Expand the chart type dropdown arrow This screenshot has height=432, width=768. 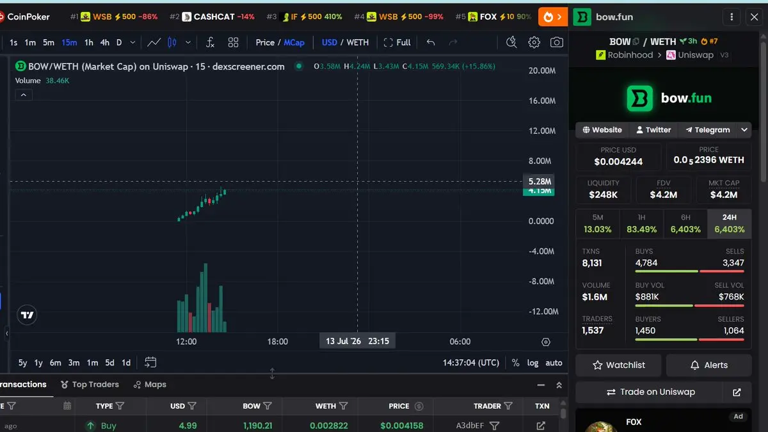pyautogui.click(x=188, y=42)
